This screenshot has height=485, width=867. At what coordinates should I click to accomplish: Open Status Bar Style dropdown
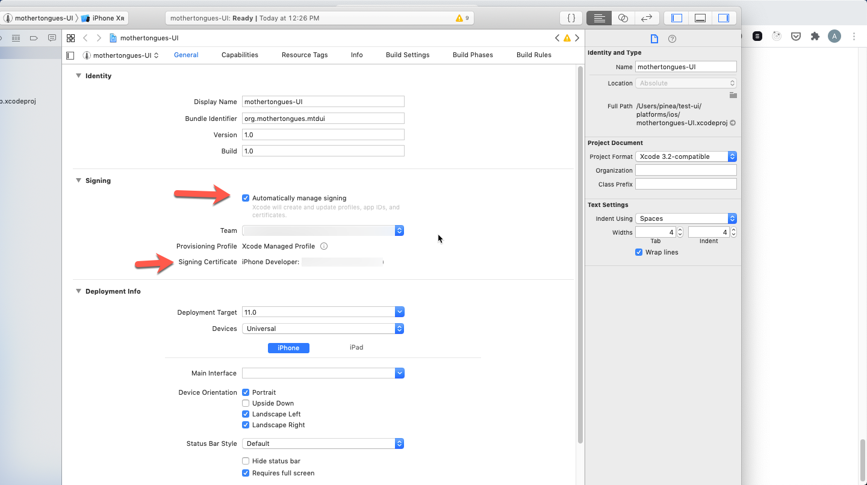coord(323,443)
